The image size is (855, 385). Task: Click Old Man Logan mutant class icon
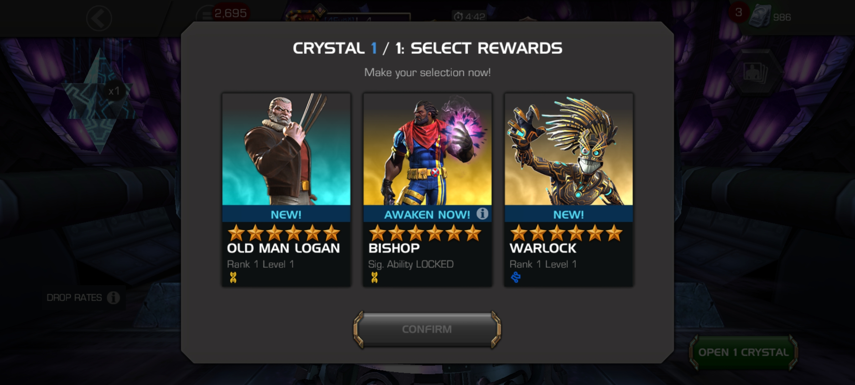point(233,277)
